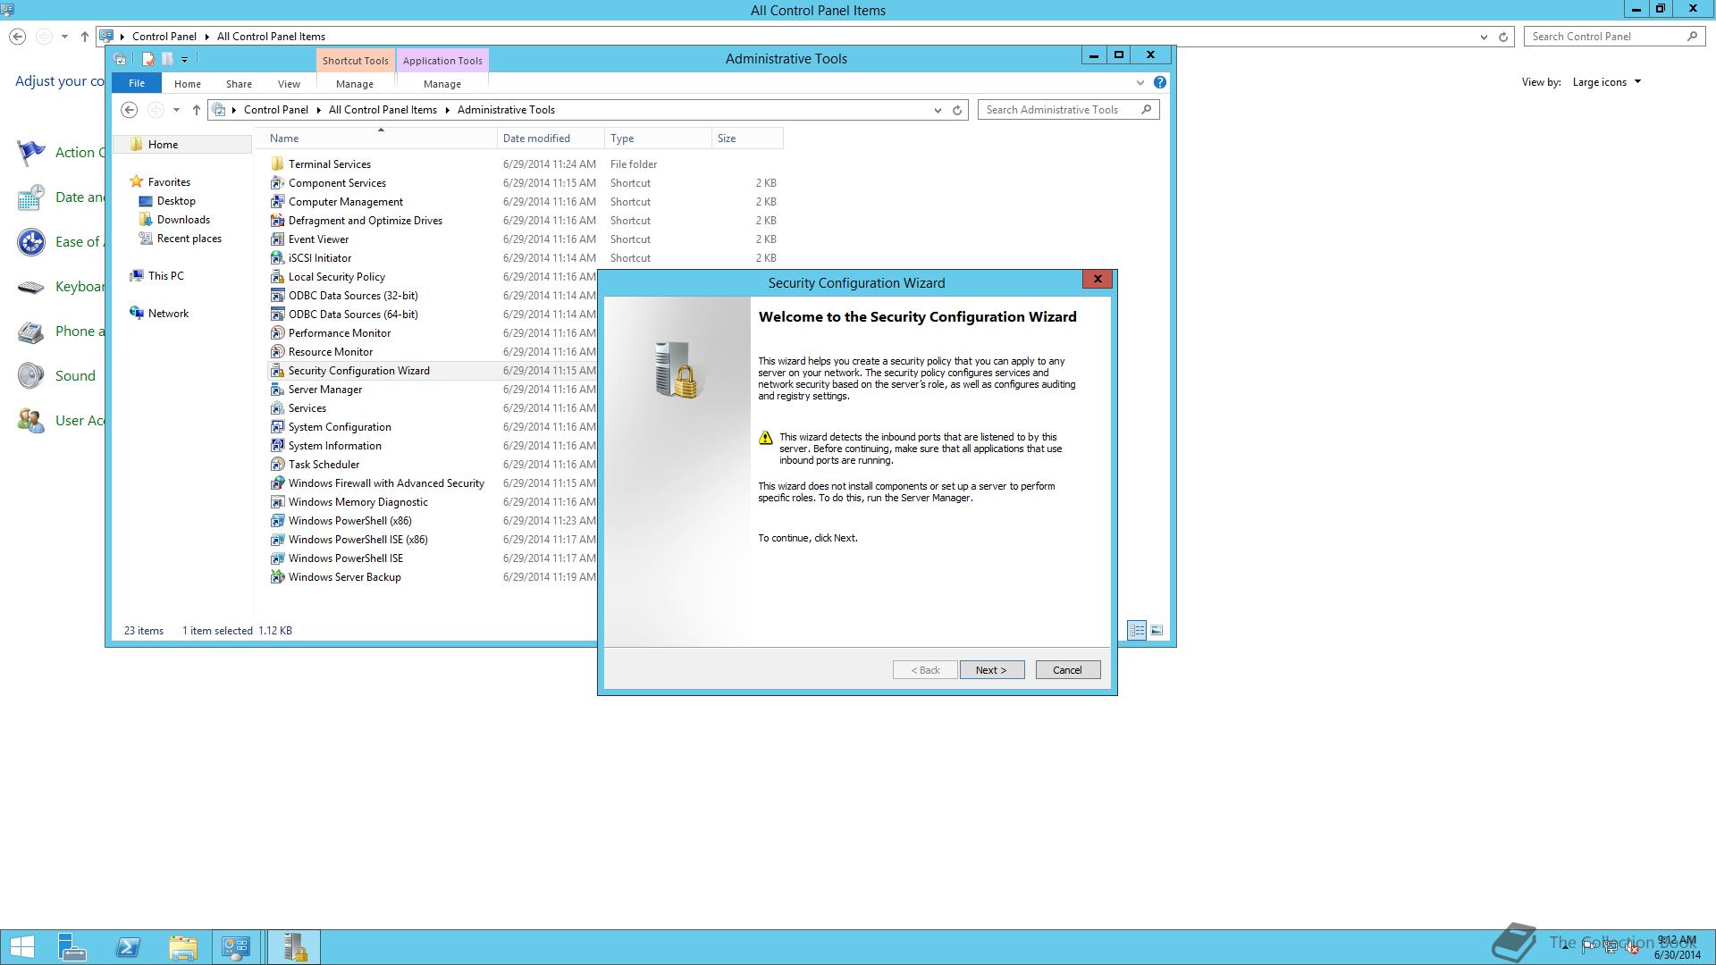Viewport: 1716px width, 965px height.
Task: Open File Explorer from the taskbar
Action: [182, 947]
